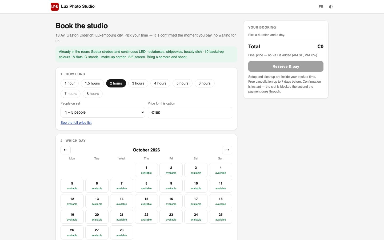Select the 1 hour duration
The height and width of the screenshot is (240, 384).
(x=70, y=83)
